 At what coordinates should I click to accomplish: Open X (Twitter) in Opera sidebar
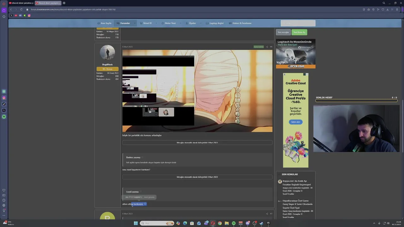coord(4,110)
